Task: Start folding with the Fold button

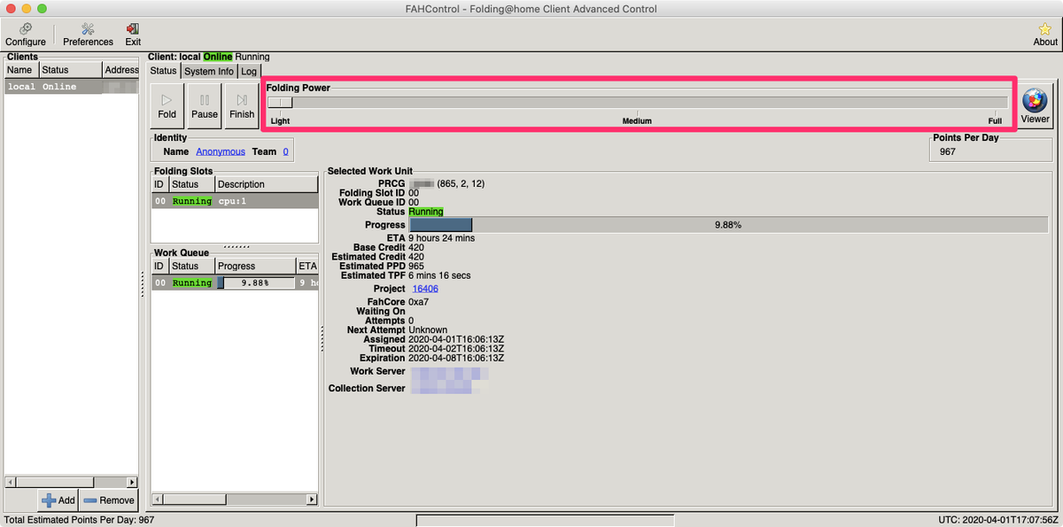Action: 167,106
